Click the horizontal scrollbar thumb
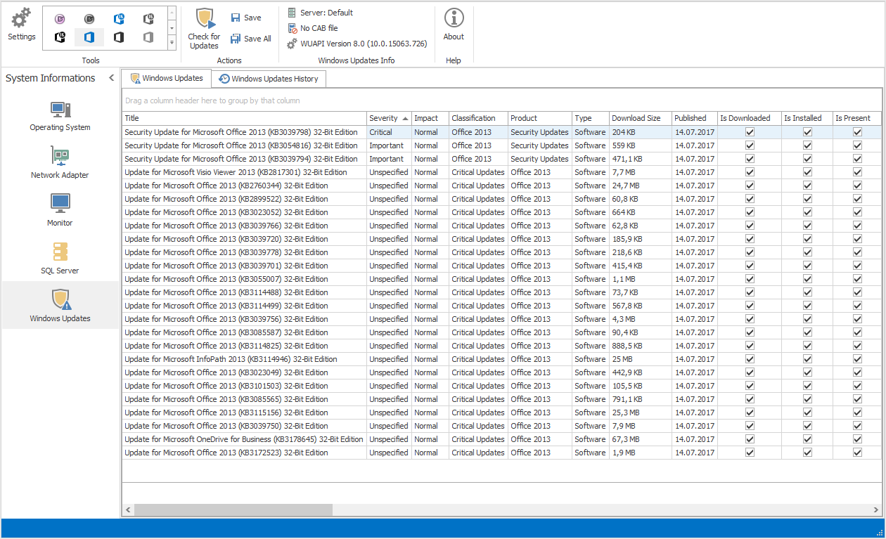 click(x=233, y=509)
